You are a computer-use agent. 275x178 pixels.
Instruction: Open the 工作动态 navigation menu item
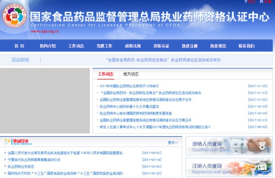pyautogui.click(x=76, y=46)
